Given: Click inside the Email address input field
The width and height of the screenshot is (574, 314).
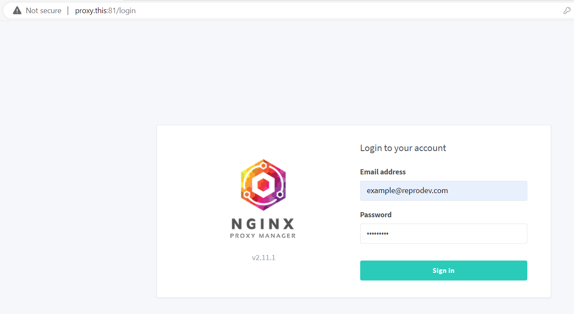Looking at the screenshot, I should point(443,191).
